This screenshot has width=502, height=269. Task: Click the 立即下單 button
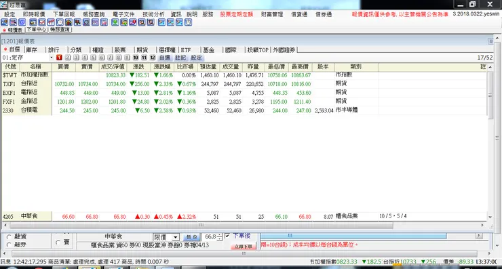[x=244, y=246]
